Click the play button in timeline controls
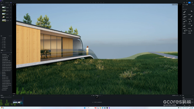Viewport: 194px width, 109px height. 97,95
